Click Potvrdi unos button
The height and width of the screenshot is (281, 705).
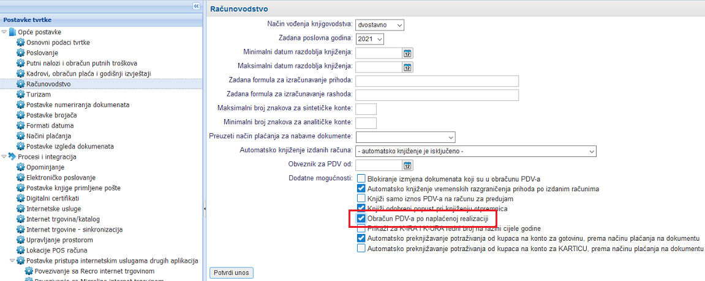tap(232, 272)
